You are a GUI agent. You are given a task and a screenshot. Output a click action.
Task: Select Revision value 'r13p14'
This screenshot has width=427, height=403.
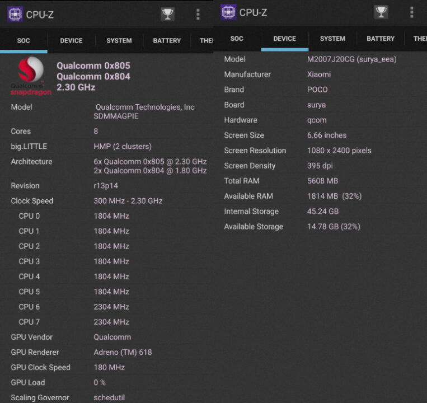coord(106,186)
